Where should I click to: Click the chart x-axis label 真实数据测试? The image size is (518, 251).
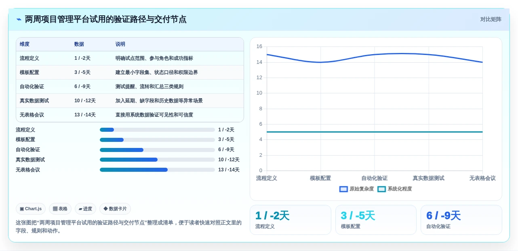point(428,178)
